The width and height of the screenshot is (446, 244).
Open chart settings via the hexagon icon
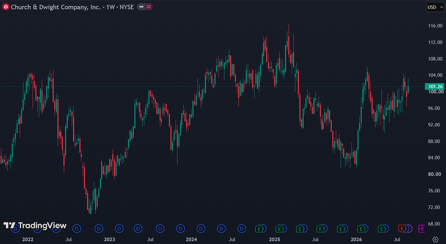[435, 239]
